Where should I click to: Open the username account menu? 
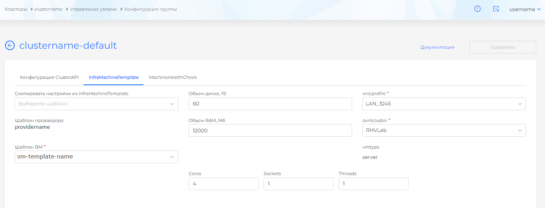(x=525, y=9)
